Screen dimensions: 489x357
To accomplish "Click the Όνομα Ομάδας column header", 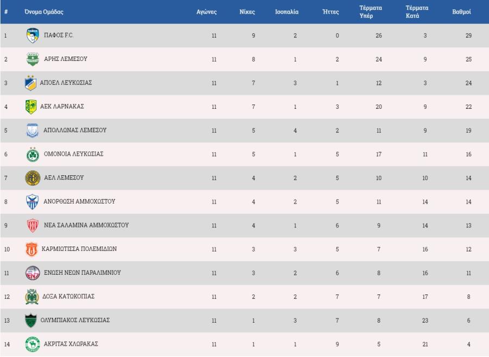I will [x=44, y=12].
